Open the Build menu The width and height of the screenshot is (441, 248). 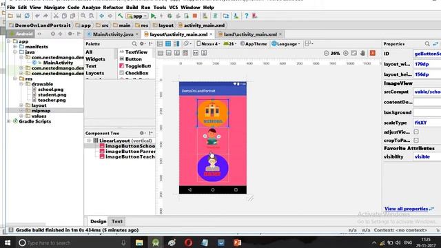(132, 8)
